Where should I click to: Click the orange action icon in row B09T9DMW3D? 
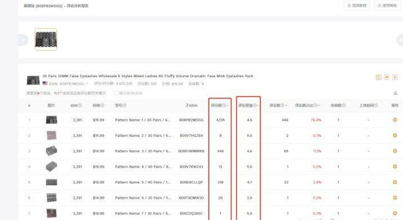point(395,197)
